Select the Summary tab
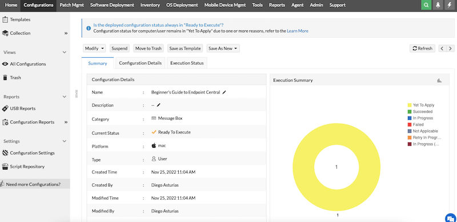 pos(98,63)
